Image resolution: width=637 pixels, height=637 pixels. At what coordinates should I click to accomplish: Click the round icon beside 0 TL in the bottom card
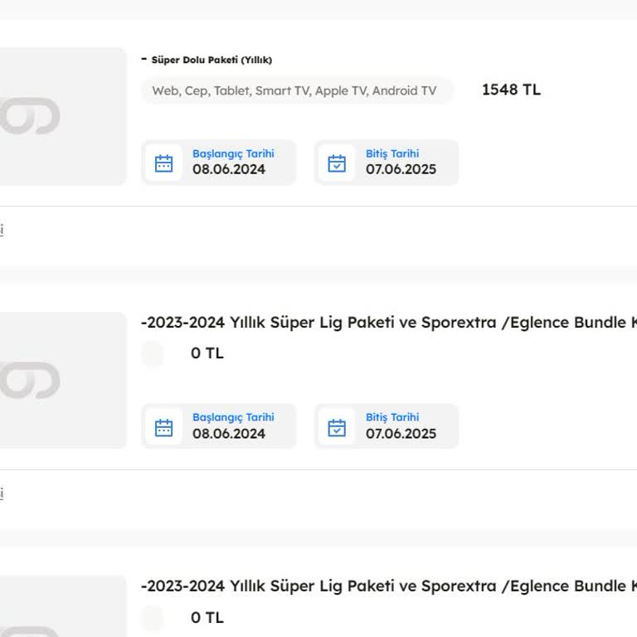pyautogui.click(x=153, y=617)
